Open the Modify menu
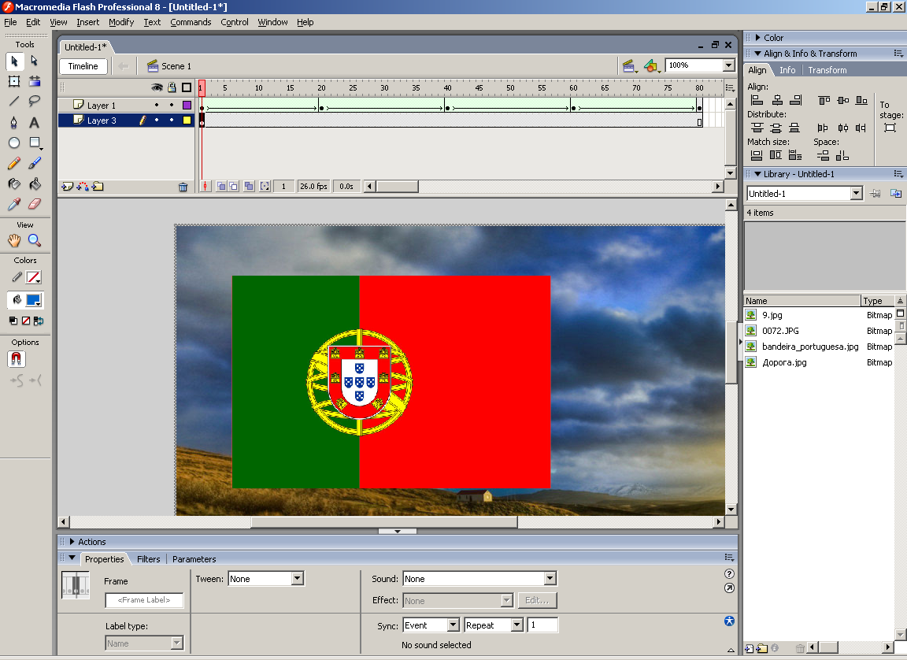Image resolution: width=907 pixels, height=660 pixels. coord(121,22)
